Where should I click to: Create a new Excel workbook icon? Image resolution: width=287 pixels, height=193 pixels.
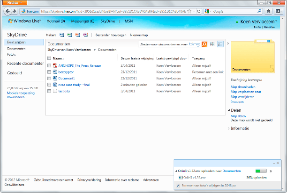(69, 35)
